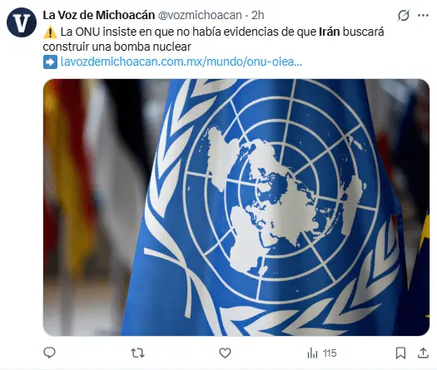Viewport: 437px width, 370px height.
Task: Click the blue arrow emoji before link
Action: click(51, 62)
